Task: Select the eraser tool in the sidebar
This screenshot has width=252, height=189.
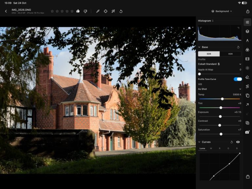Action: click(247, 77)
